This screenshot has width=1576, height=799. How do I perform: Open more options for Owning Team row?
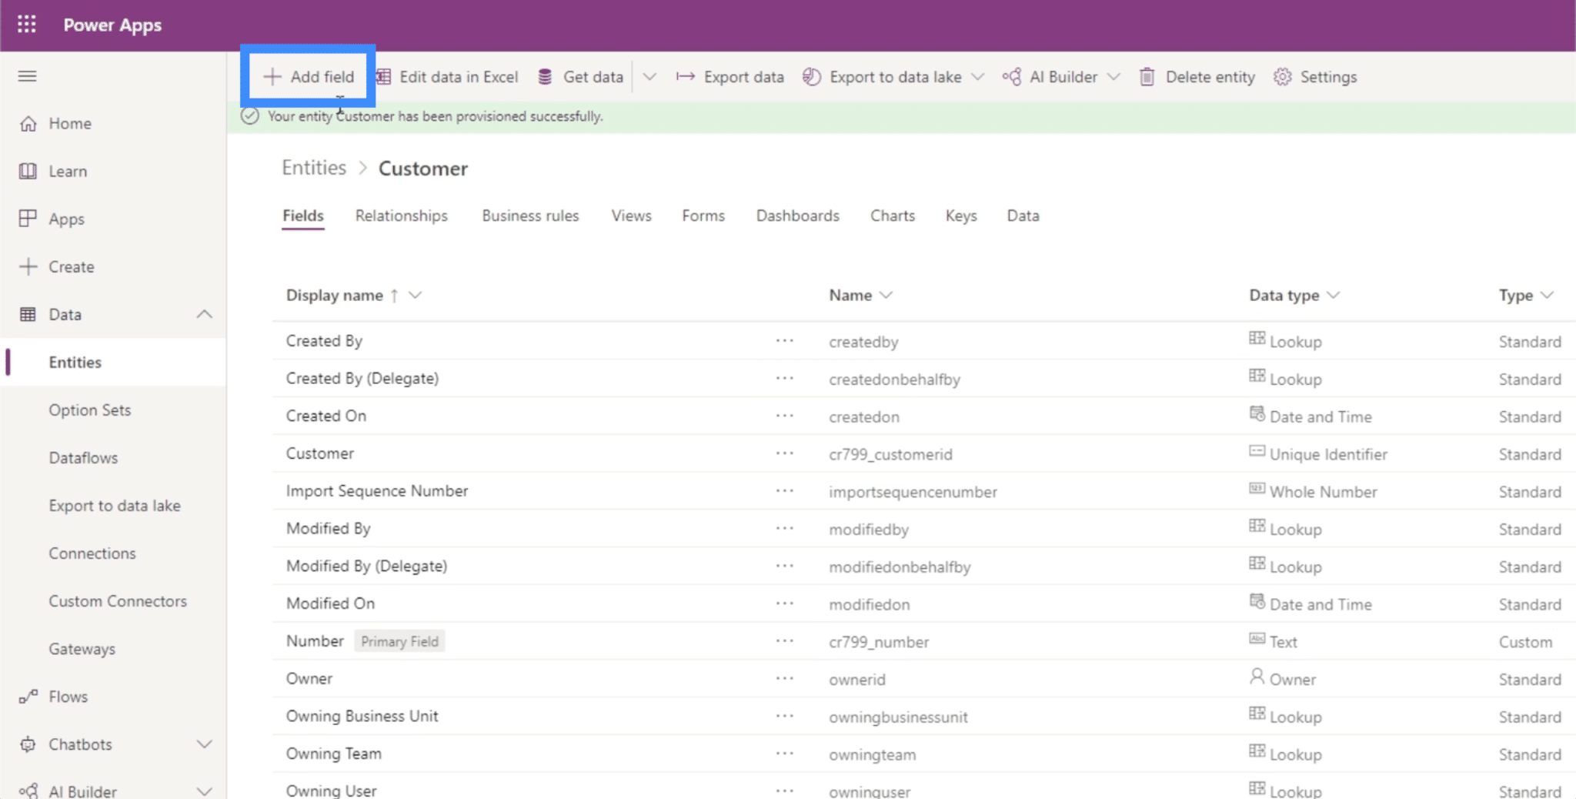[784, 754]
